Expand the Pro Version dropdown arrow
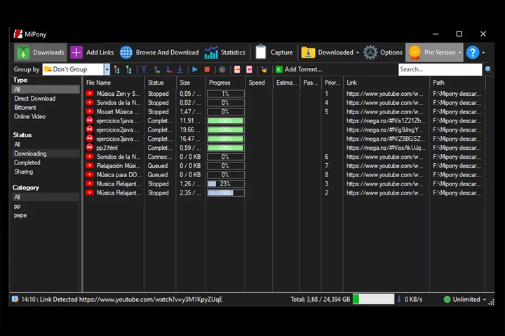The height and width of the screenshot is (336, 505). 460,52
